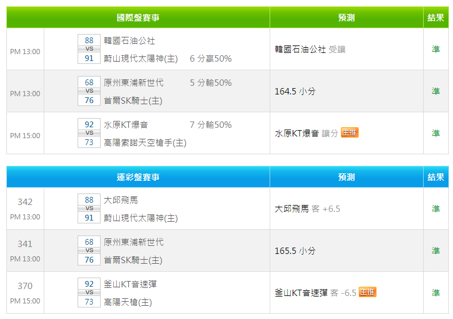Click the 國際盤賽事 header
453x319 pixels.
click(x=138, y=17)
